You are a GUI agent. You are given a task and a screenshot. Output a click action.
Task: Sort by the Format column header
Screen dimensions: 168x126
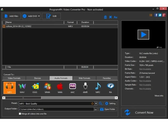tap(71, 22)
